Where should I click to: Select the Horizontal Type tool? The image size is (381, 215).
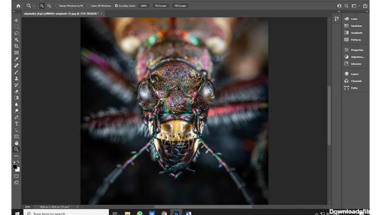pos(16,124)
